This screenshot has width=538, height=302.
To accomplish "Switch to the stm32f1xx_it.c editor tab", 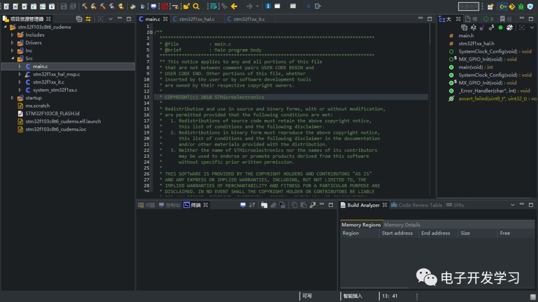I will click(249, 19).
